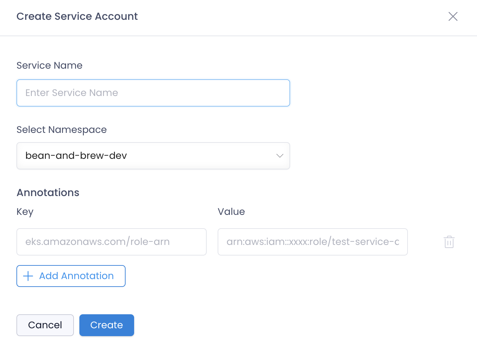Click the plus icon in Add Annotation
This screenshot has height=358, width=477.
point(28,276)
